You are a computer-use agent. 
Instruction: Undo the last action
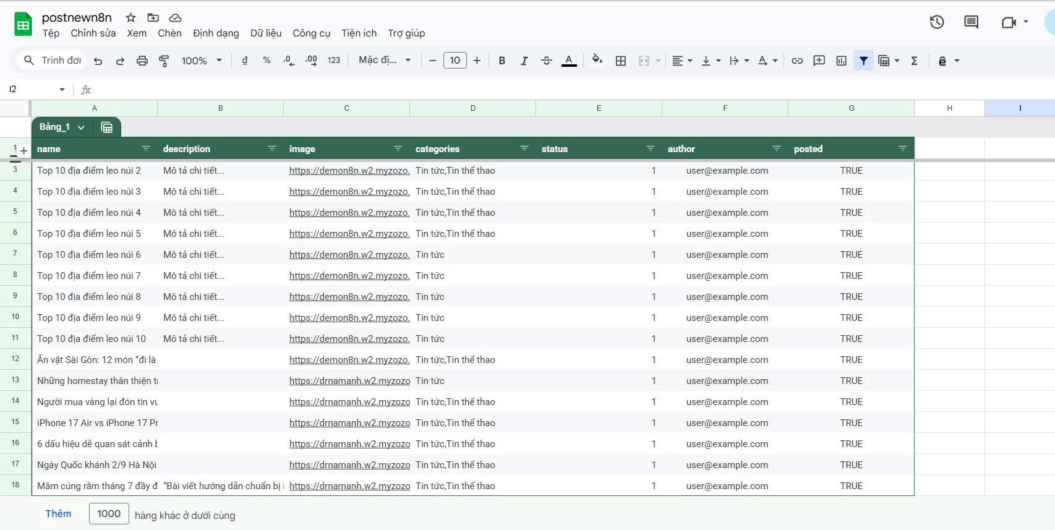tap(98, 61)
